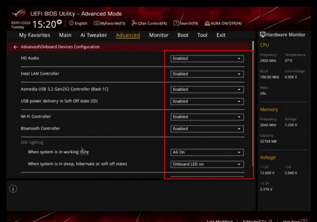
Task: Open the HD Audio dropdown
Action: click(x=207, y=58)
